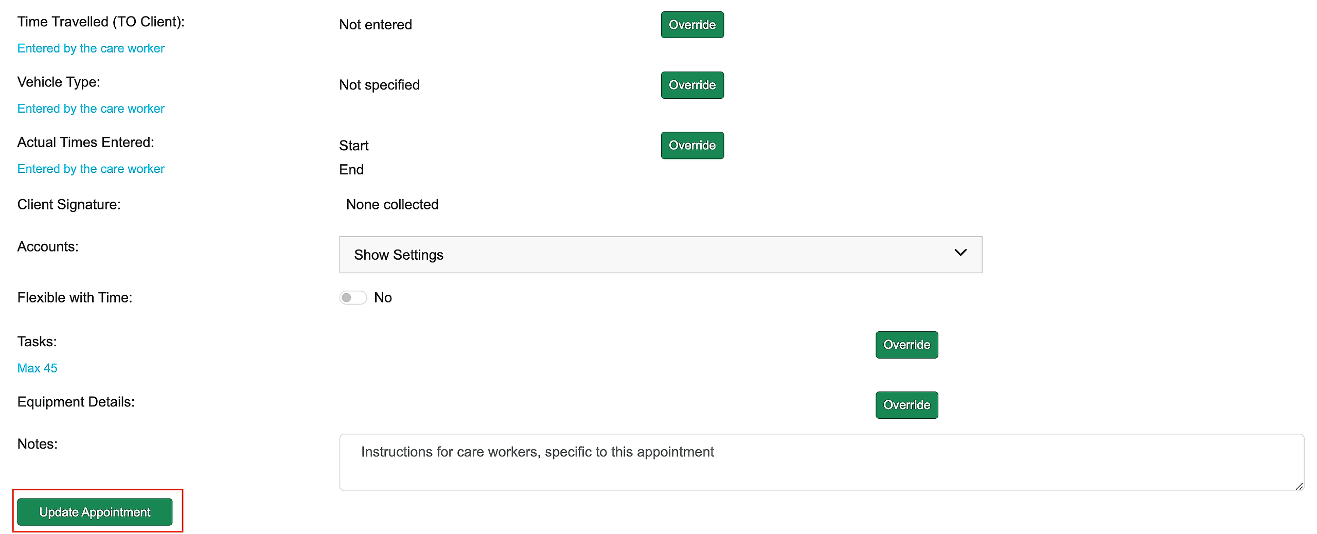
Task: Click the 'Not specified' vehicle type value
Action: coord(379,85)
